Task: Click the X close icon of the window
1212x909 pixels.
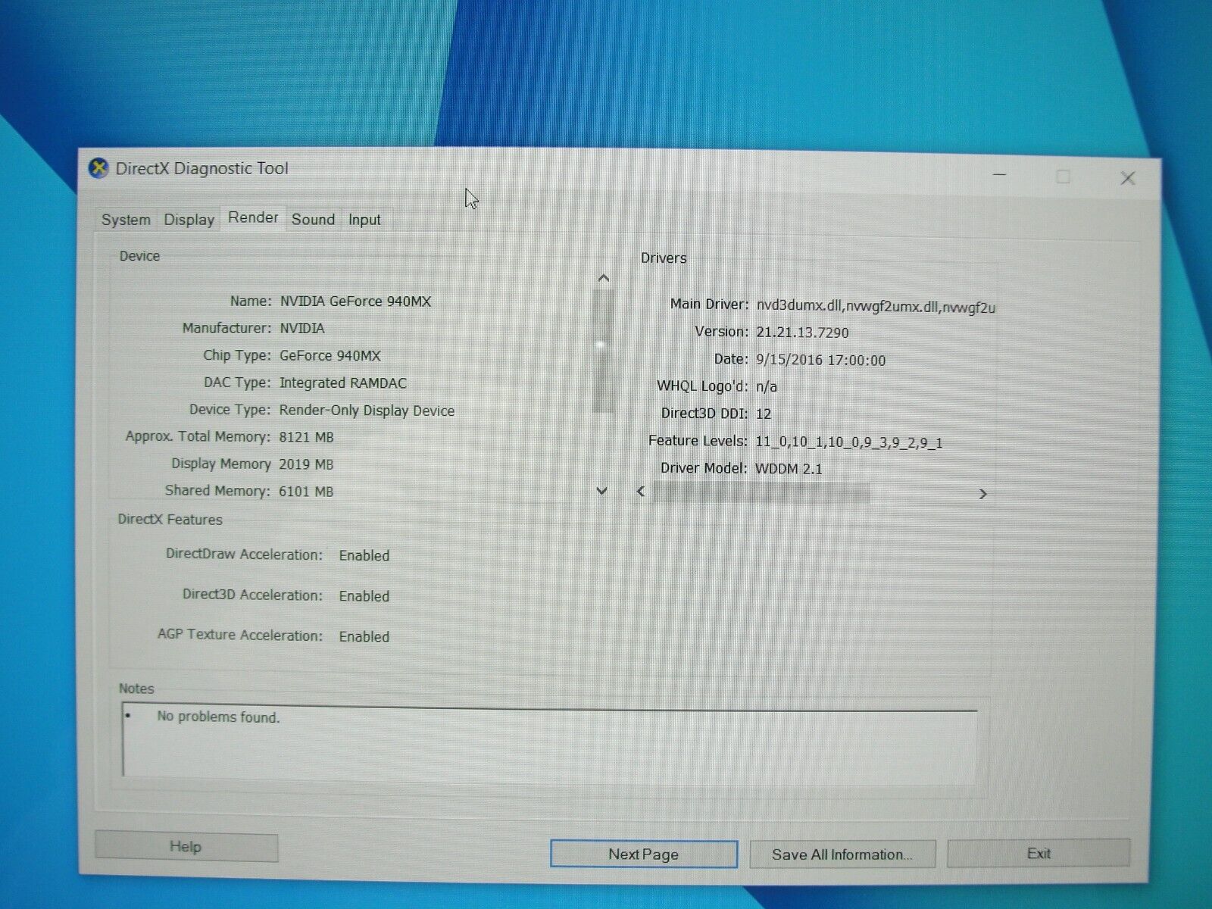Action: click(1128, 177)
